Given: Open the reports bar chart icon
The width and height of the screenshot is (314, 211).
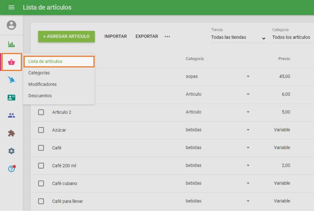Looking at the screenshot, I should pos(11,44).
